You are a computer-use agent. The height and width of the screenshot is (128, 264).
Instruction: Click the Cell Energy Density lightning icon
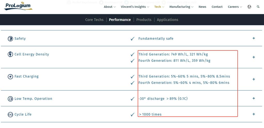[10, 54]
